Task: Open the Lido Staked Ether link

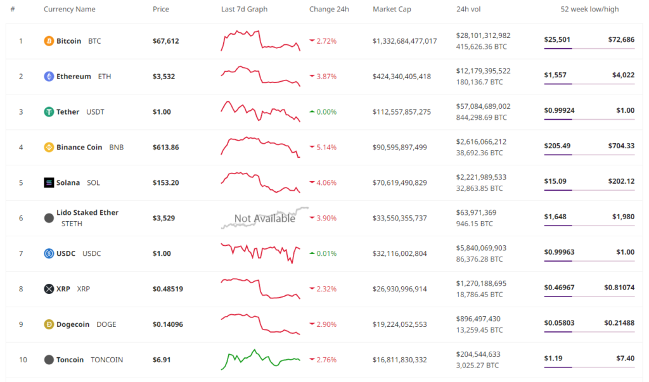Action: pyautogui.click(x=87, y=212)
